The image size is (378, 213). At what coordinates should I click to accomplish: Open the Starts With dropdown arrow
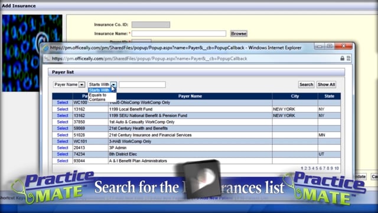113,85
